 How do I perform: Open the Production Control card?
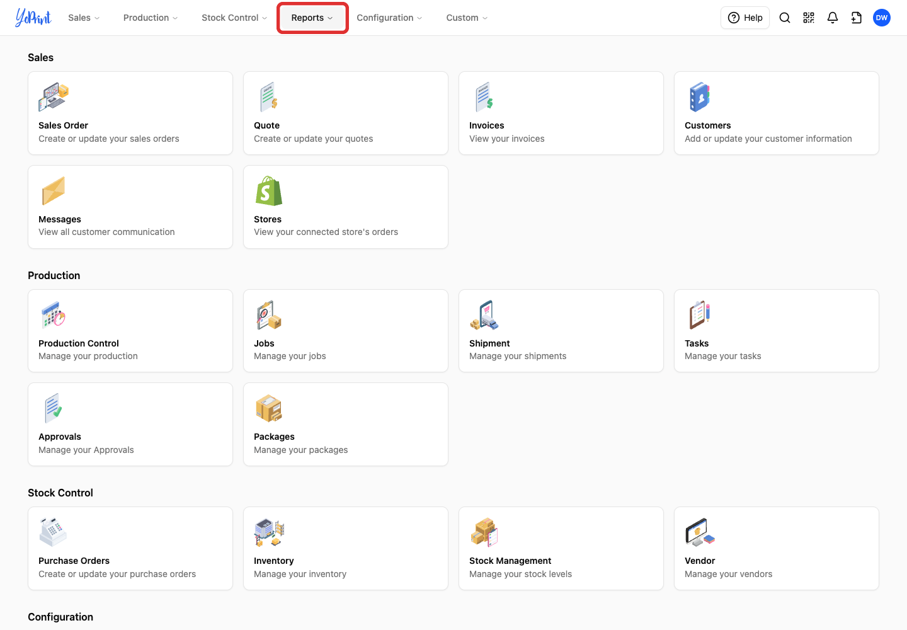130,331
